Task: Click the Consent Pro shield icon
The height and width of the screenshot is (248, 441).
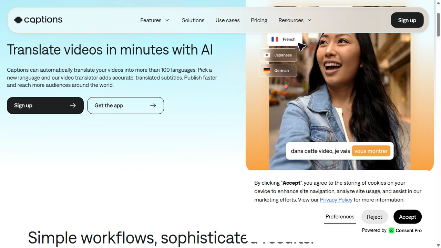Action: [x=391, y=230]
